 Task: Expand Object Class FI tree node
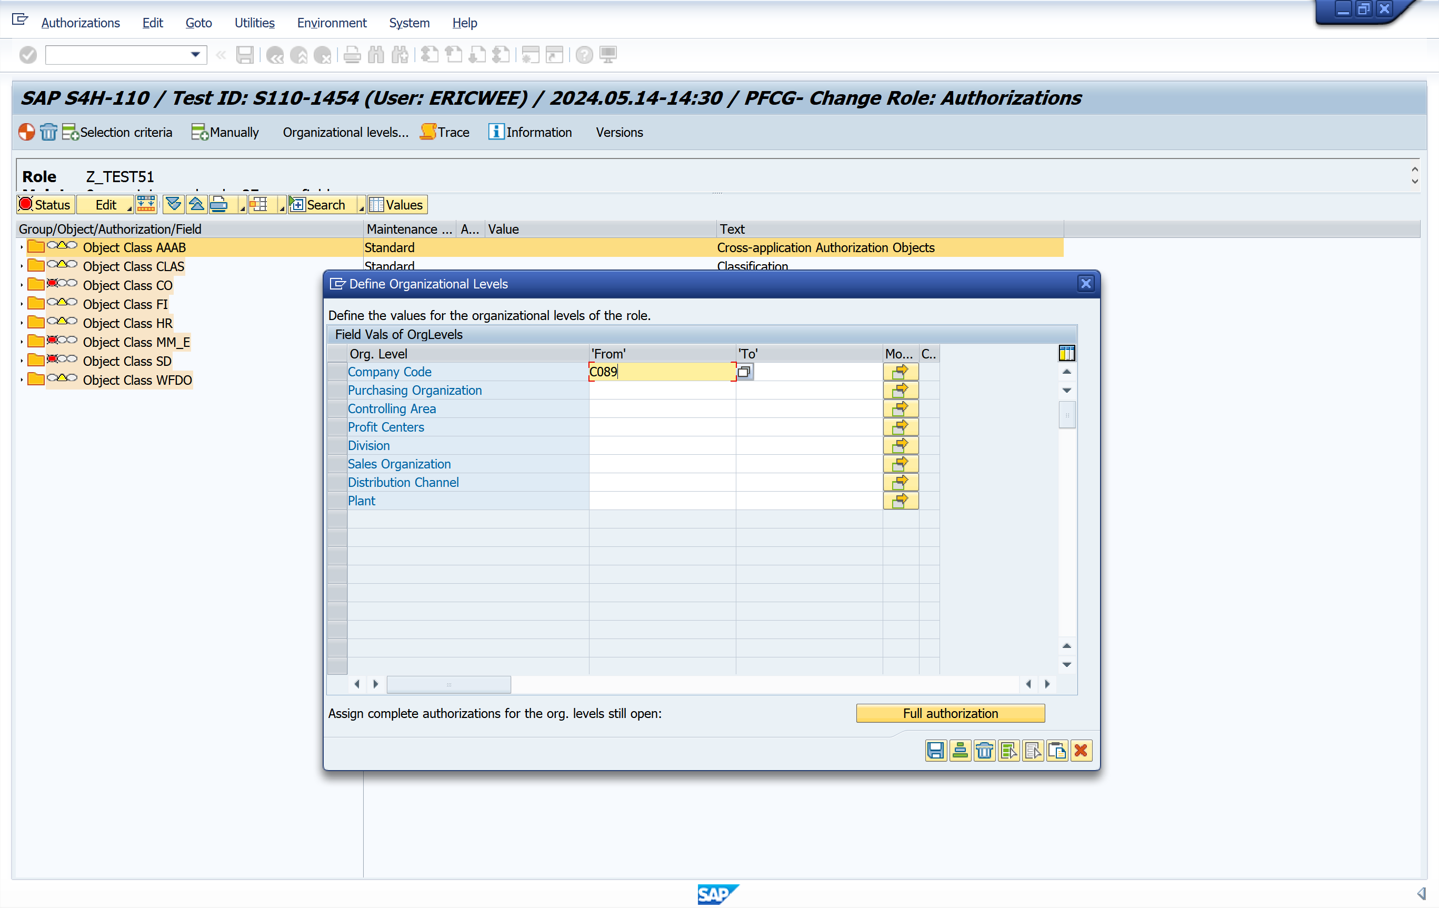pos(22,304)
